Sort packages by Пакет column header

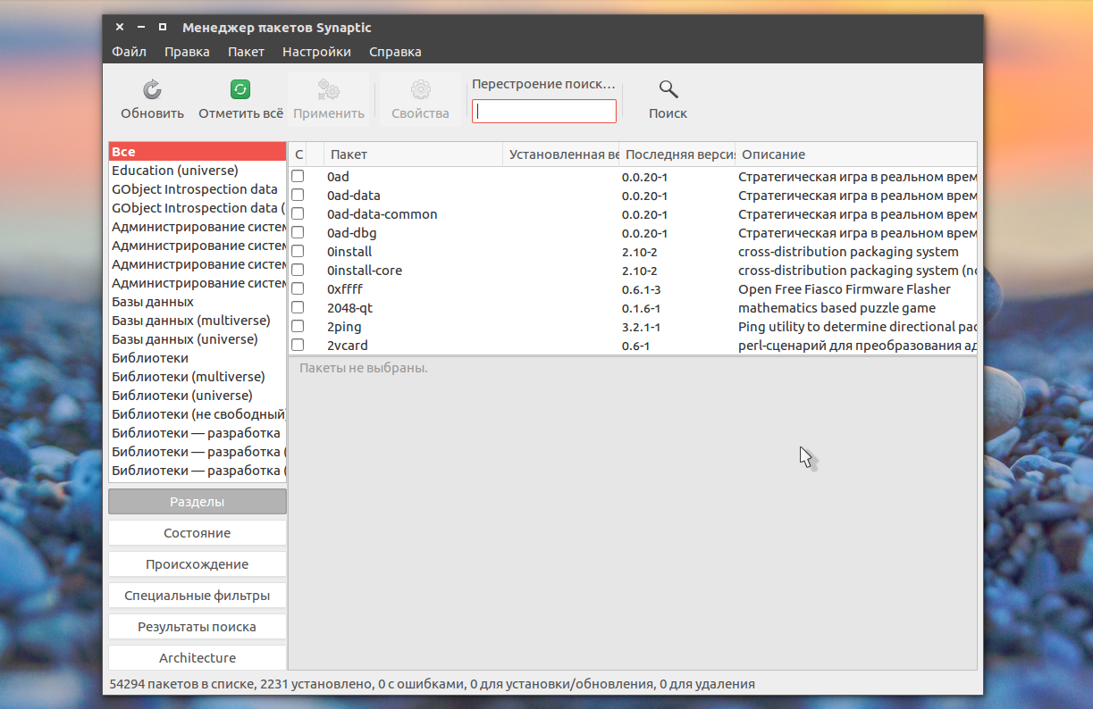(x=411, y=154)
